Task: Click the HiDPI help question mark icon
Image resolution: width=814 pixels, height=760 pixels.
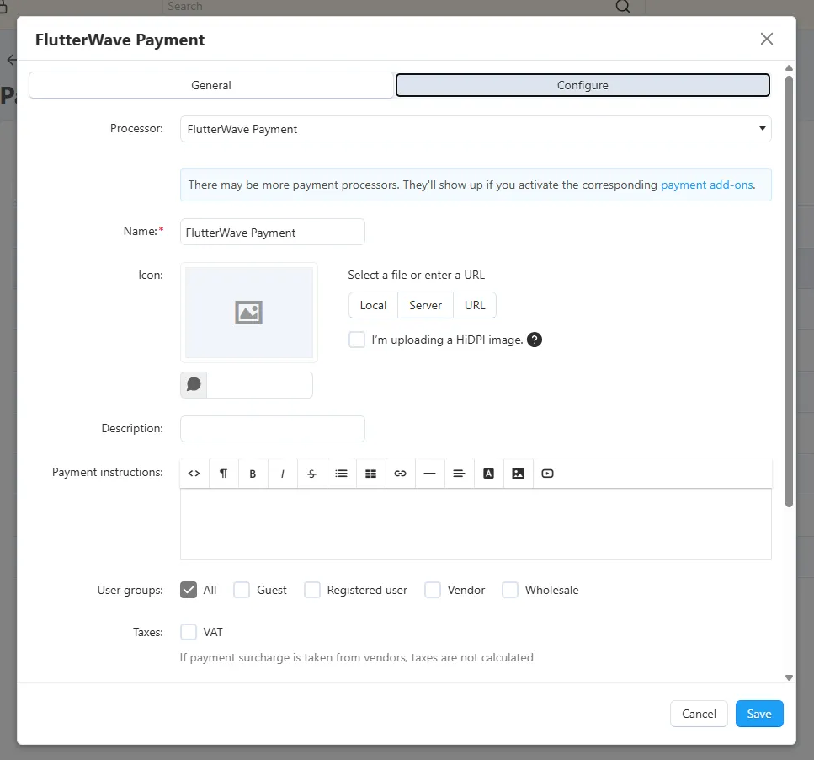Action: [535, 340]
